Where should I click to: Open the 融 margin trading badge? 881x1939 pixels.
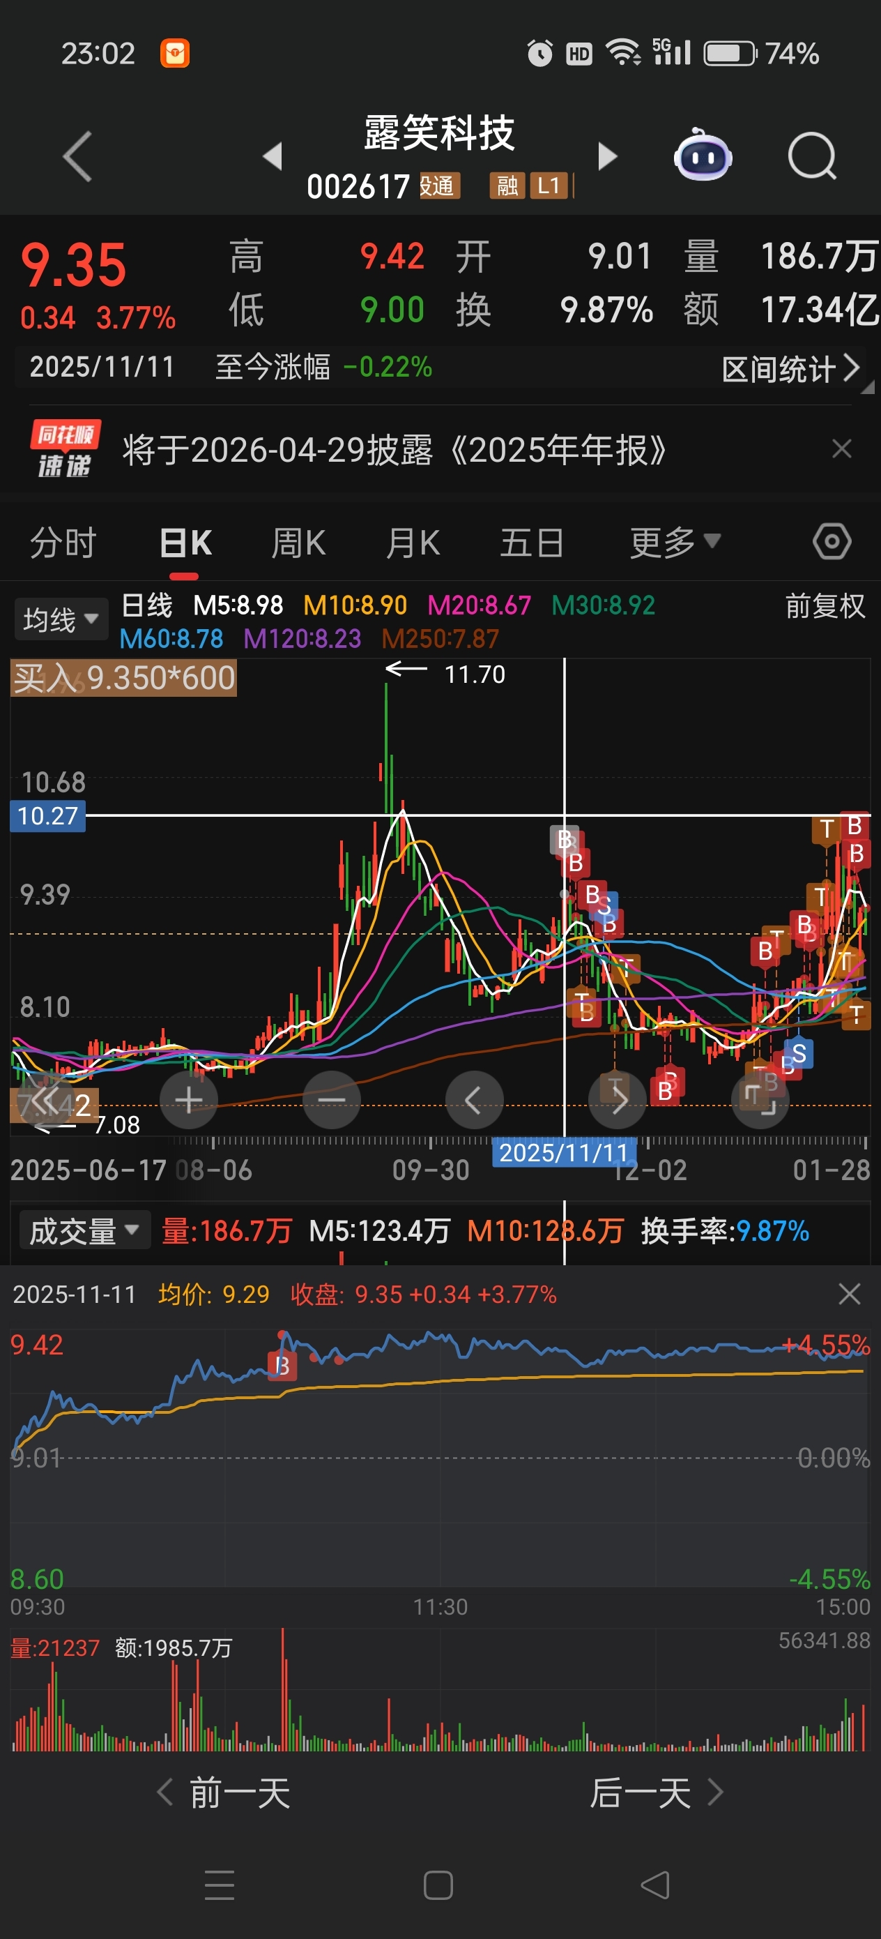[507, 185]
